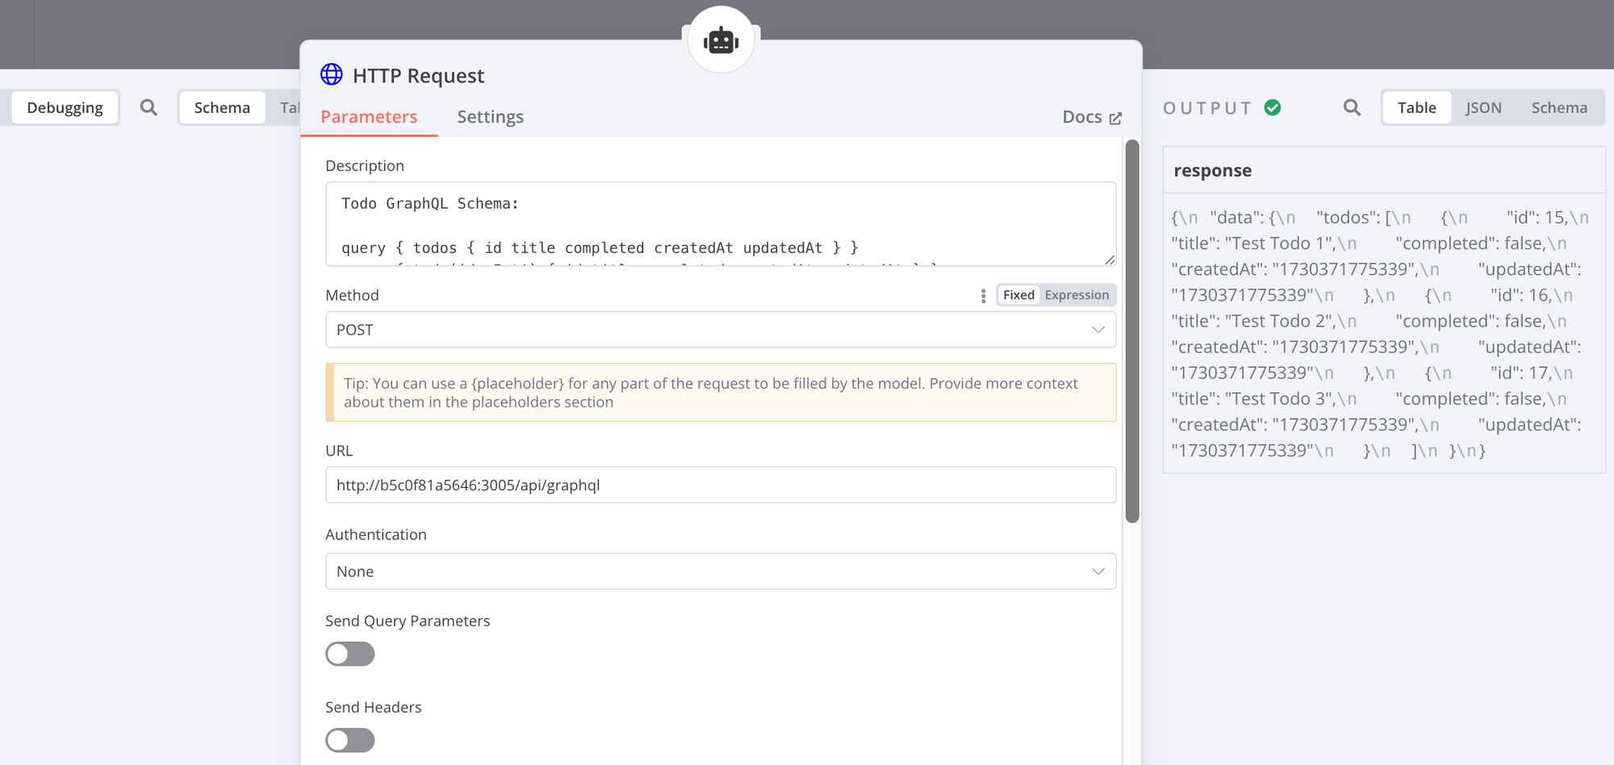Open the Docs link

pyautogui.click(x=1081, y=117)
